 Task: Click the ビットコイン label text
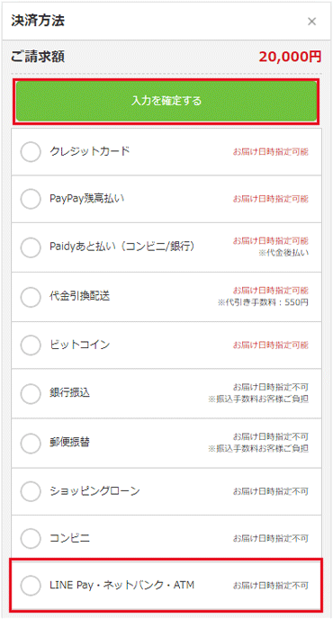tap(79, 345)
